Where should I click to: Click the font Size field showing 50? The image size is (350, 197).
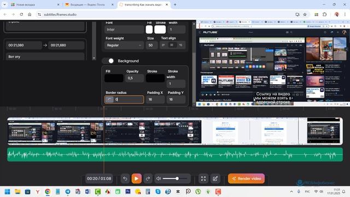coord(151,45)
